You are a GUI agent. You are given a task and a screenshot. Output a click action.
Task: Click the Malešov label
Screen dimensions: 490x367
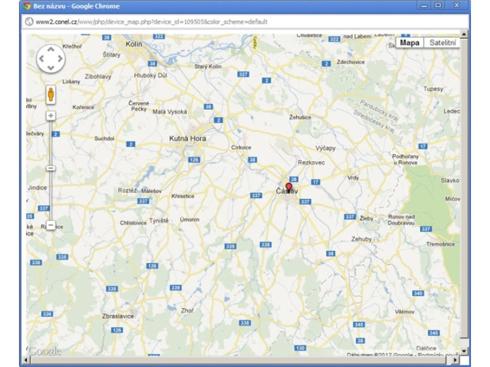coord(151,191)
